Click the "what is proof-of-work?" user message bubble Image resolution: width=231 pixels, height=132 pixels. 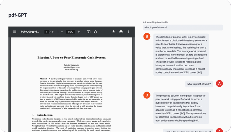pyautogui.click(x=199, y=84)
